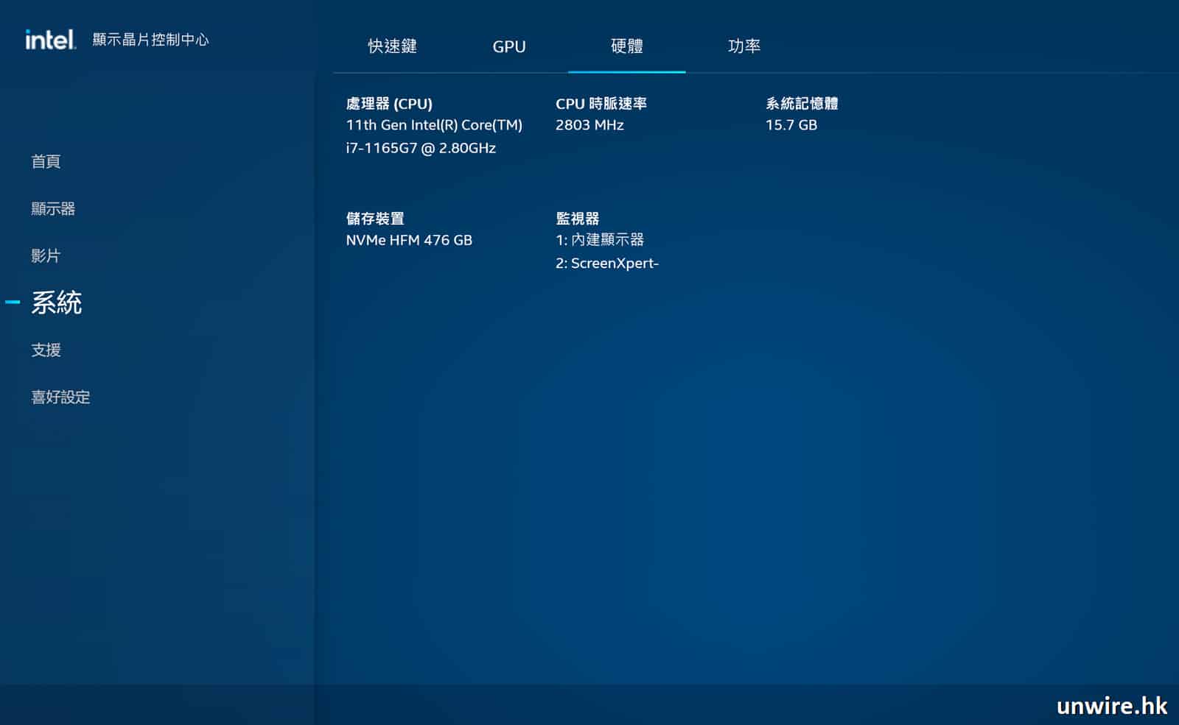Click the 處理器 (CPU) heading
This screenshot has height=725, width=1179.
tap(389, 104)
